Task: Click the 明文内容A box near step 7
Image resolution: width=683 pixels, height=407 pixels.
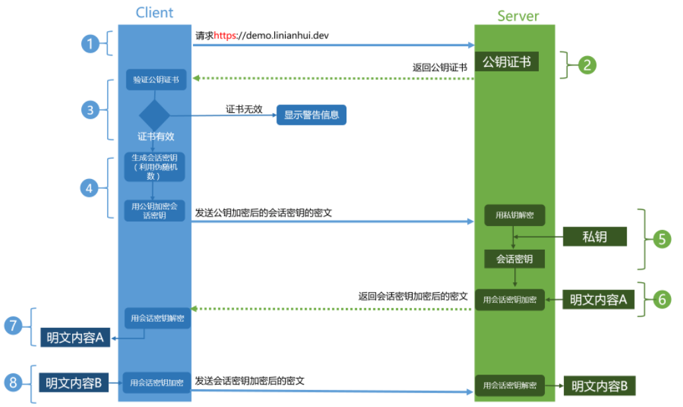Action: pos(74,336)
